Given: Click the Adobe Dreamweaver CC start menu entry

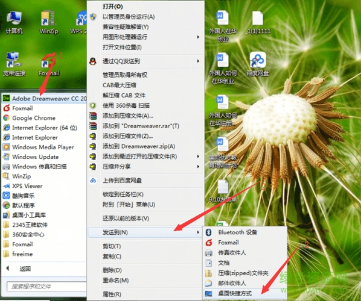Looking at the screenshot, I should (x=44, y=99).
